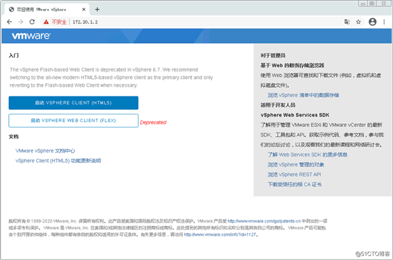Open a new tab with plus button
The image size is (393, 260).
(97, 10)
